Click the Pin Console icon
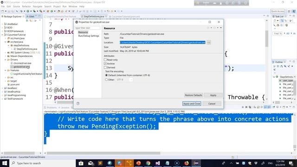The image size is (297, 167). [x=274, y=107]
